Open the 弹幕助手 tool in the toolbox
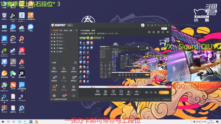 [54, 69]
